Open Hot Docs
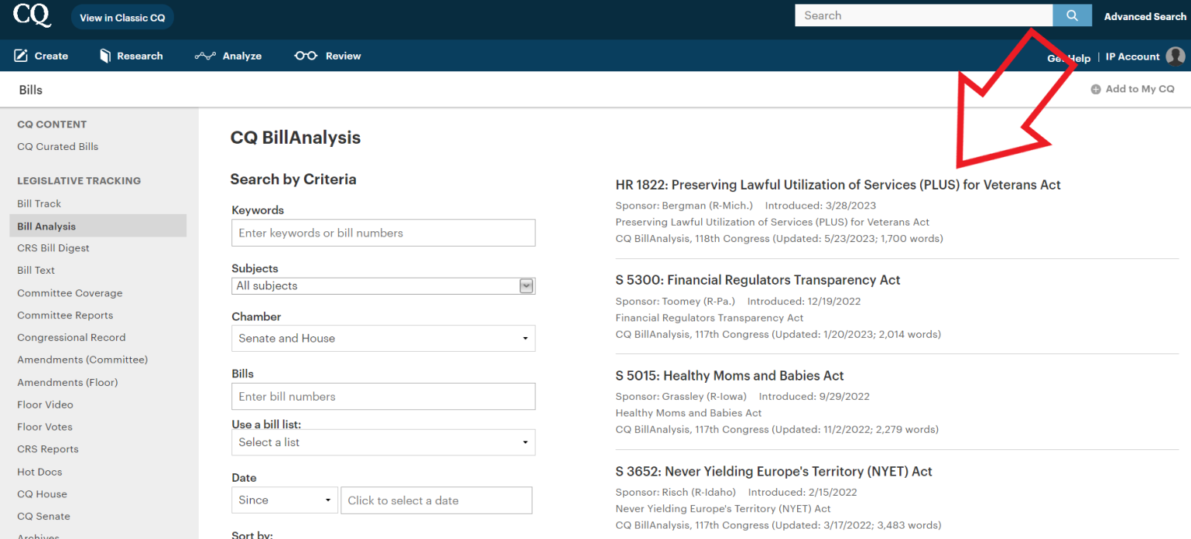 point(39,472)
